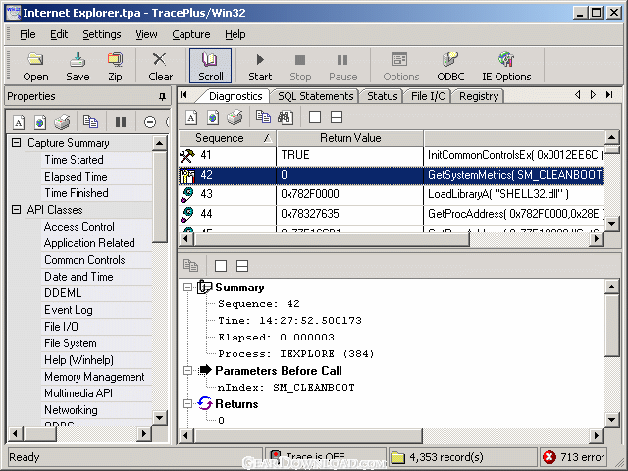The image size is (628, 471).
Task: Click the print icon in Properties panel
Action: 62,122
